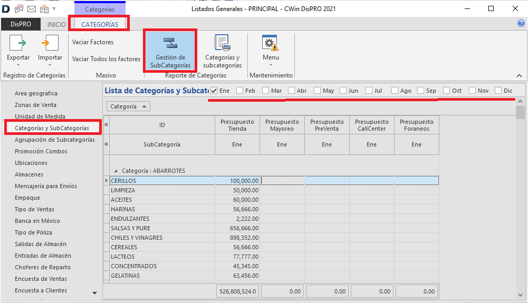Click Vaciar Factores
Screen dimensions: 528x303
click(93, 42)
